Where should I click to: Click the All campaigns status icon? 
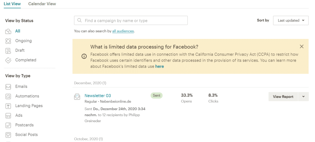pyautogui.click(x=8, y=31)
